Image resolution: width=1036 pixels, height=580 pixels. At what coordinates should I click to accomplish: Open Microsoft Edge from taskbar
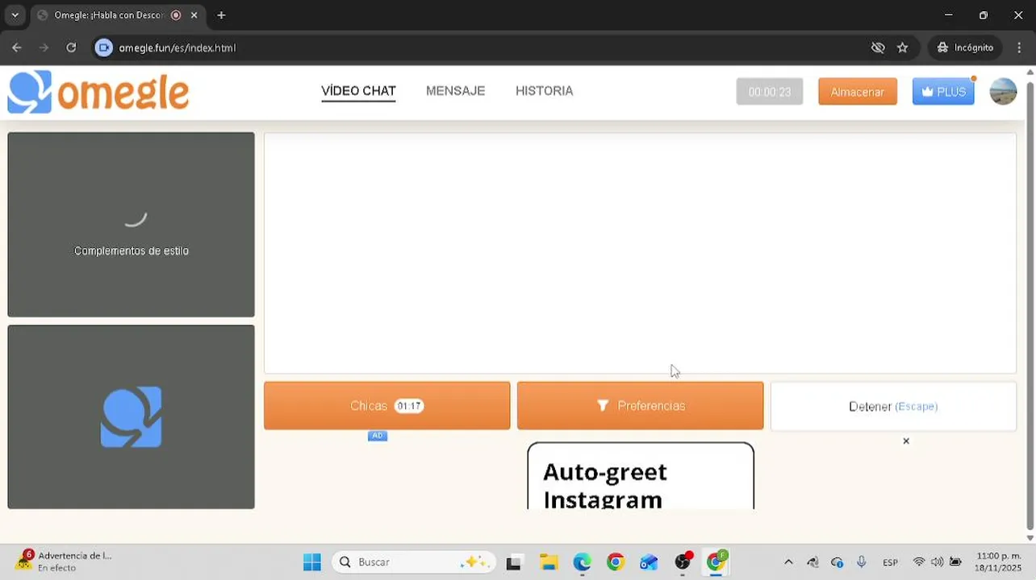[x=582, y=562]
